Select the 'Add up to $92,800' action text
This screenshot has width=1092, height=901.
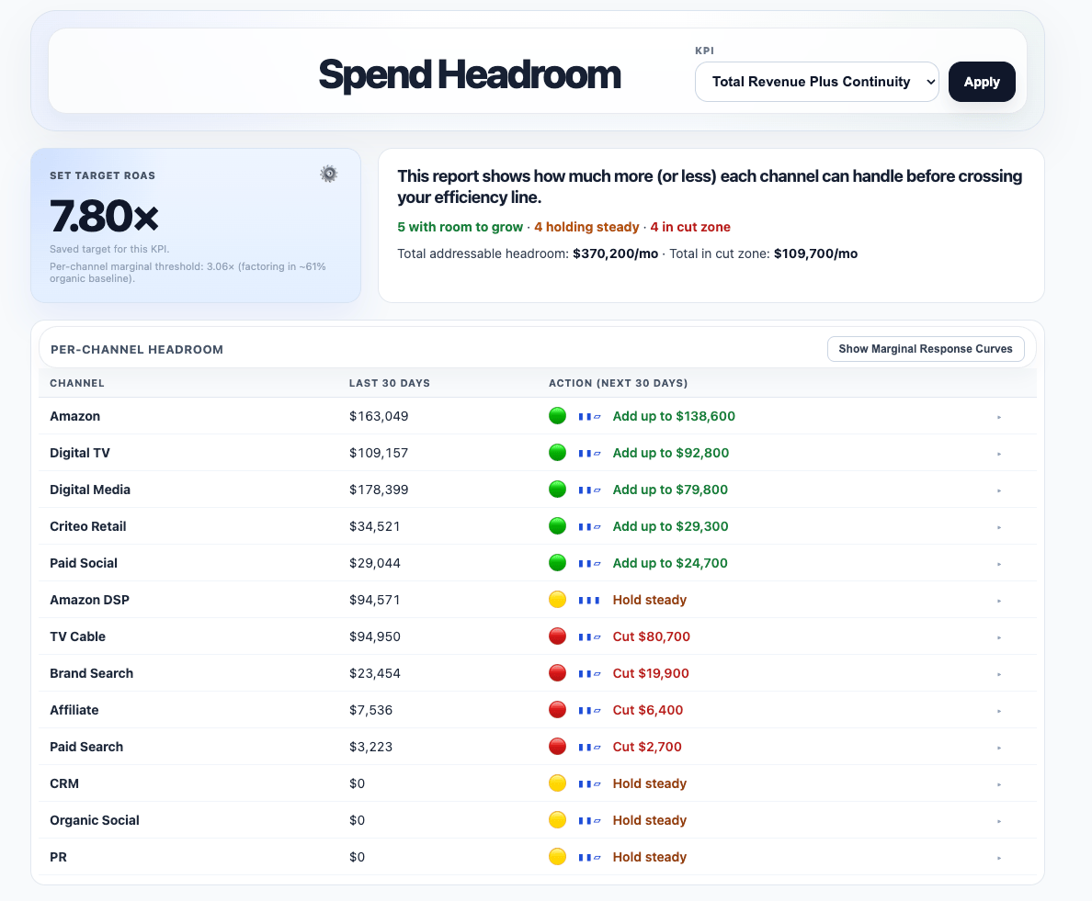(671, 453)
